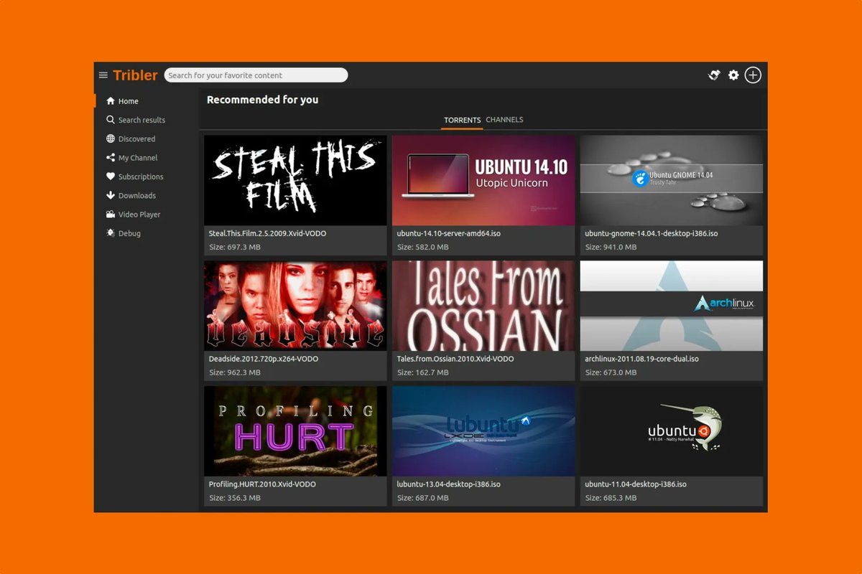Click the Size: 685.3 MB label
Screen dimensions: 862x574
611,498
